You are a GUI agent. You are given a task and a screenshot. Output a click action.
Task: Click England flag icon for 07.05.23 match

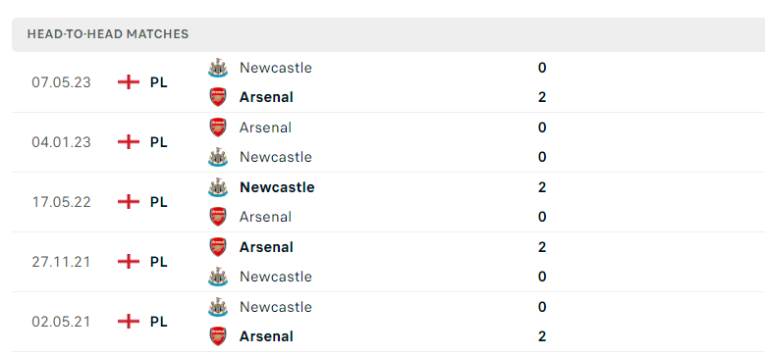[x=129, y=81]
